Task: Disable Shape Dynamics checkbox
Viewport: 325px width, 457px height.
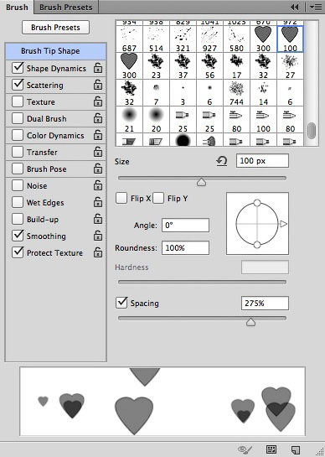Action: pyautogui.click(x=18, y=68)
